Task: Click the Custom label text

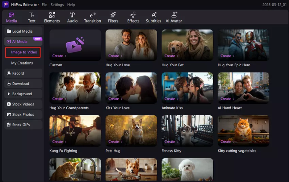Action: tap(56, 65)
